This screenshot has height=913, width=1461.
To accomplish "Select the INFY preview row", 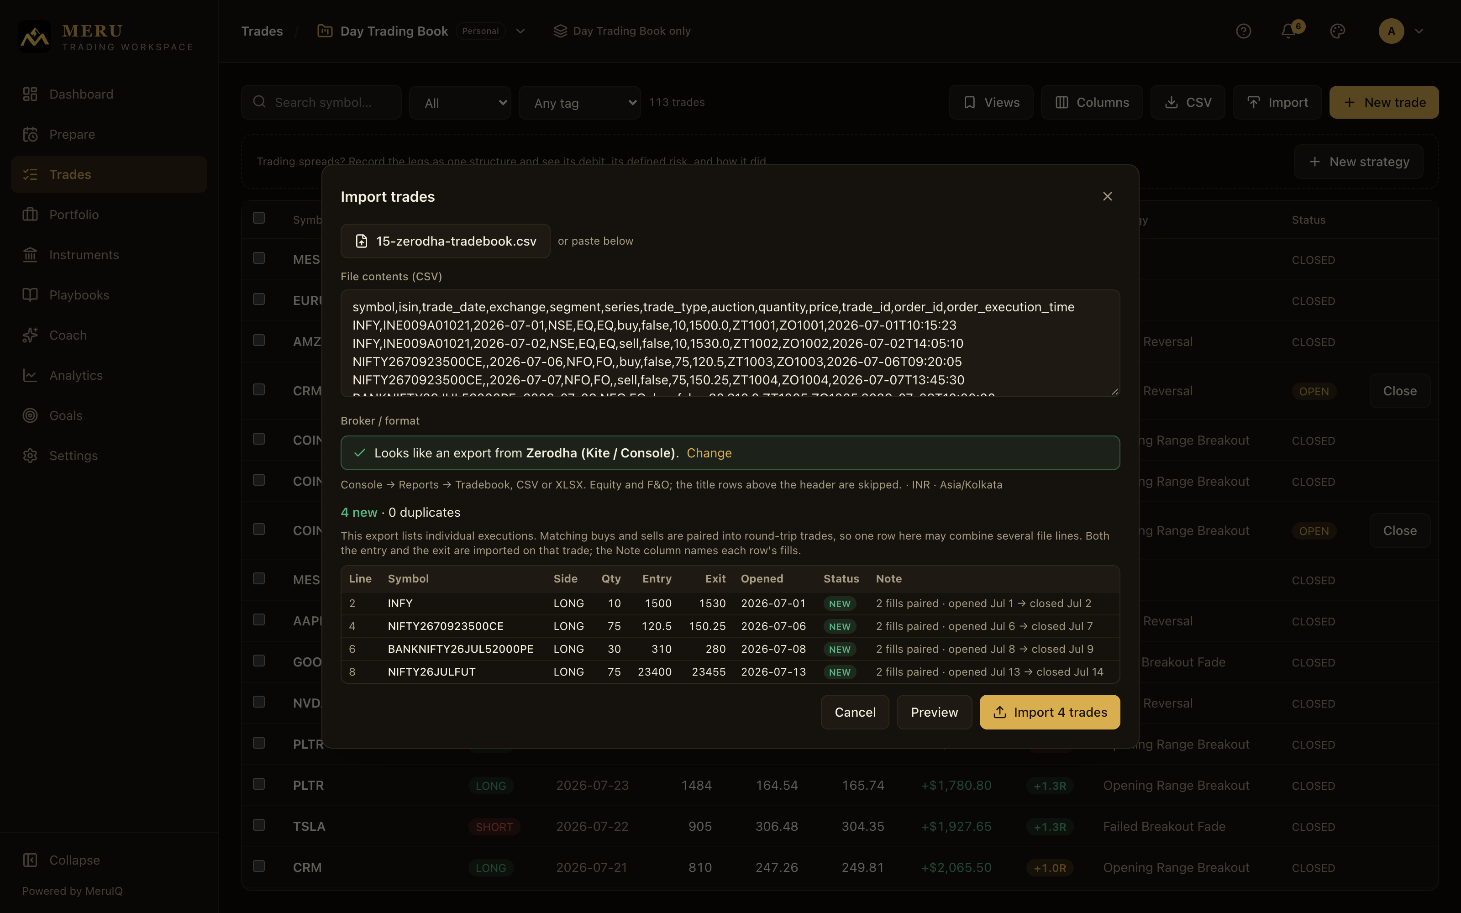I will [730, 603].
